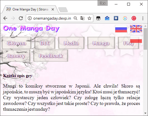Go back with the browser back arrow
This screenshot has height=116, width=148.
coord(5,18)
